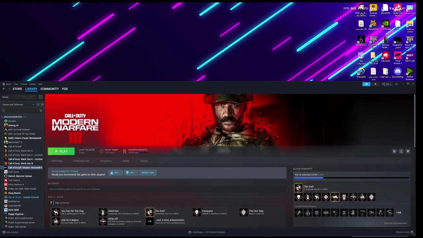The height and width of the screenshot is (238, 423).
Task: Show game info circle icon
Action: click(x=401, y=151)
